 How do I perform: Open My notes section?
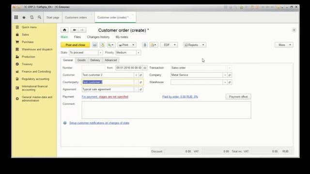point(122,37)
